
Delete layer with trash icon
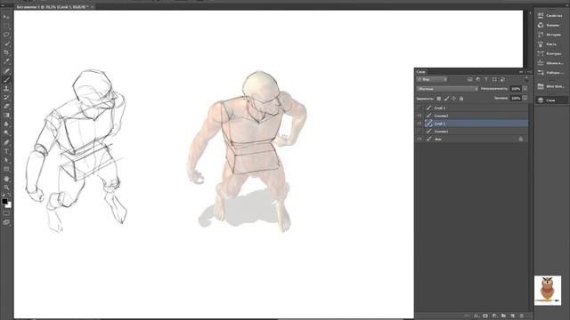522,316
